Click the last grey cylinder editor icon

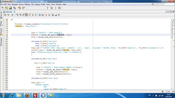point(59,15)
